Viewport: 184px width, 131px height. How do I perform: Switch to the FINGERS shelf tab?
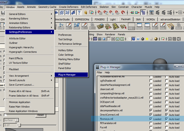point(99,19)
